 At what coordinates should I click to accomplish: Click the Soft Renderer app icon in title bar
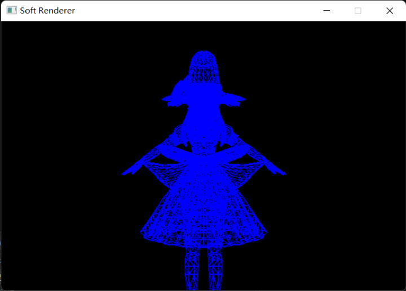[x=11, y=10]
